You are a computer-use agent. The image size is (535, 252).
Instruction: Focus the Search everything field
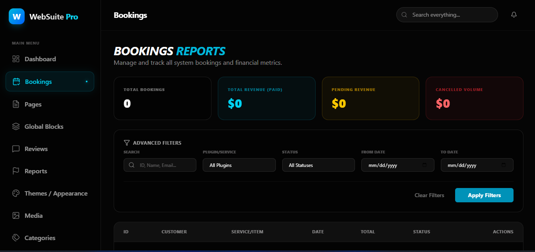coord(451,15)
